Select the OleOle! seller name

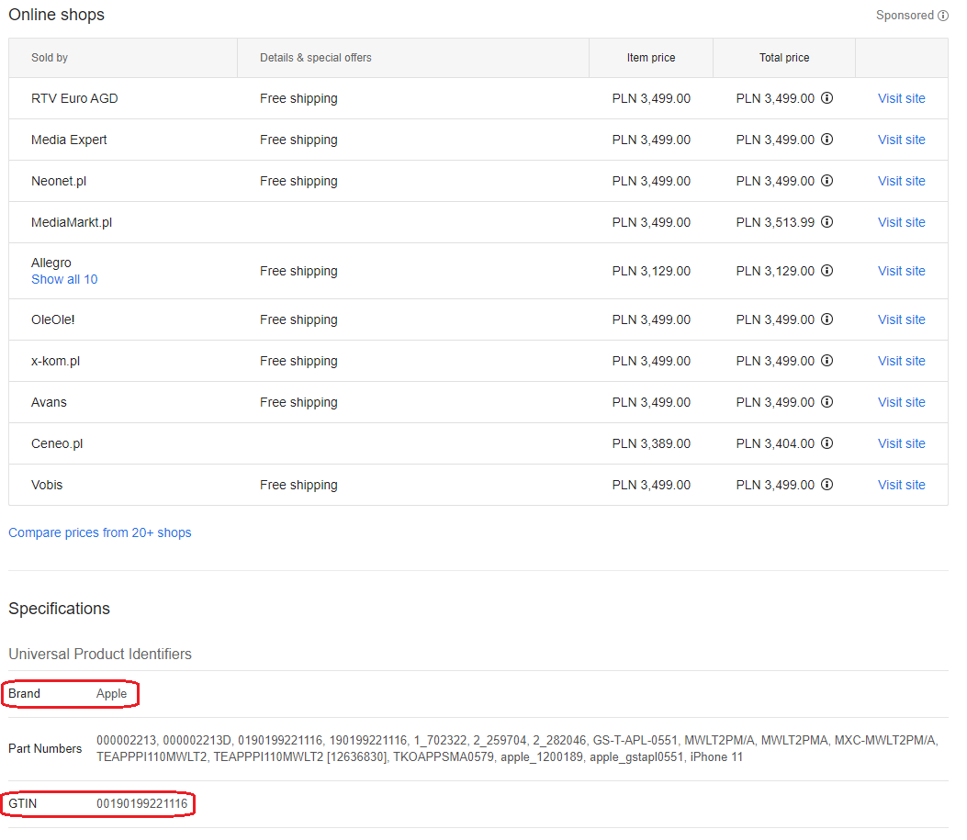(53, 319)
